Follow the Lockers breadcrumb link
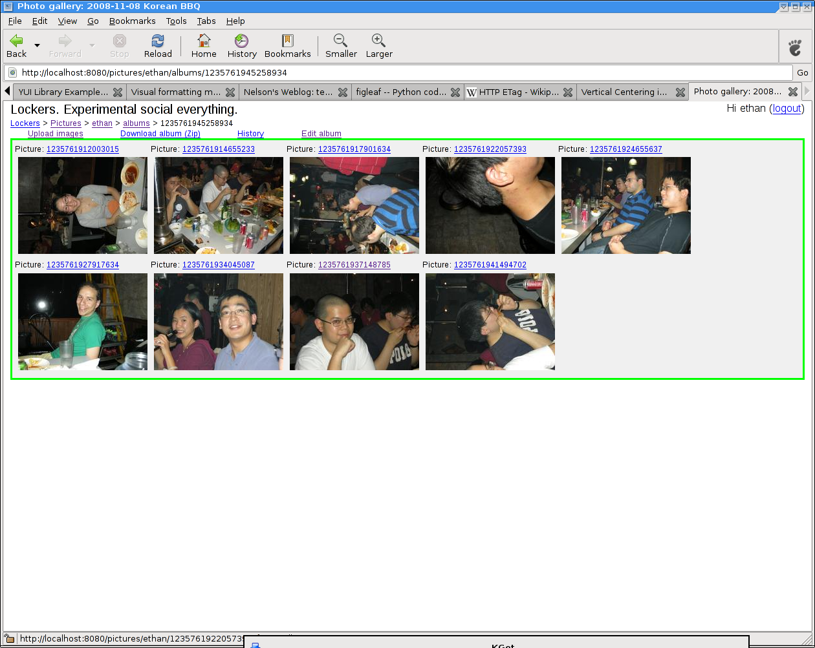The width and height of the screenshot is (815, 648). [25, 123]
